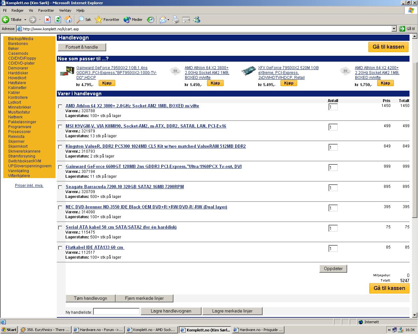
Task: Open the Rediger menu
Action: 17,10
